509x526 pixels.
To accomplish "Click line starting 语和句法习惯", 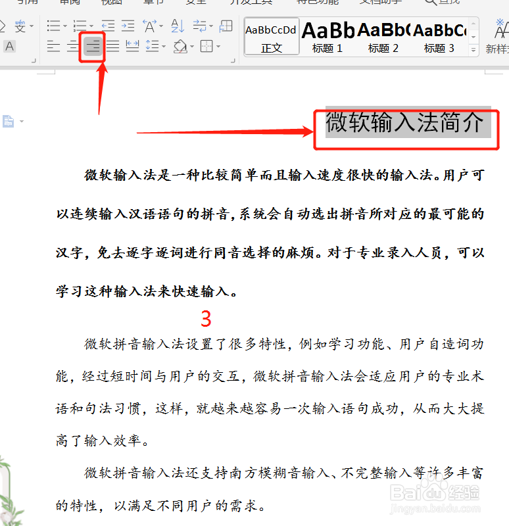I will 270,408.
